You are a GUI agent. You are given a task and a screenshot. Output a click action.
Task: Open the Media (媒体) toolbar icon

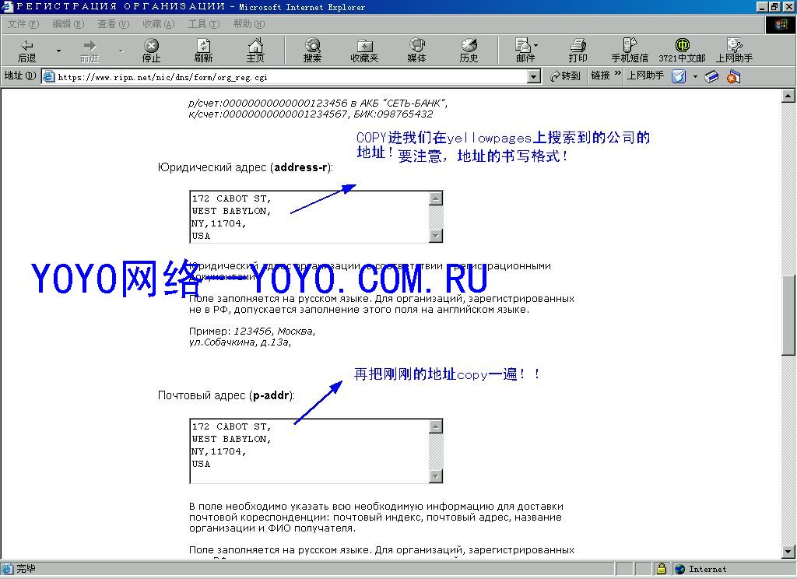(417, 45)
